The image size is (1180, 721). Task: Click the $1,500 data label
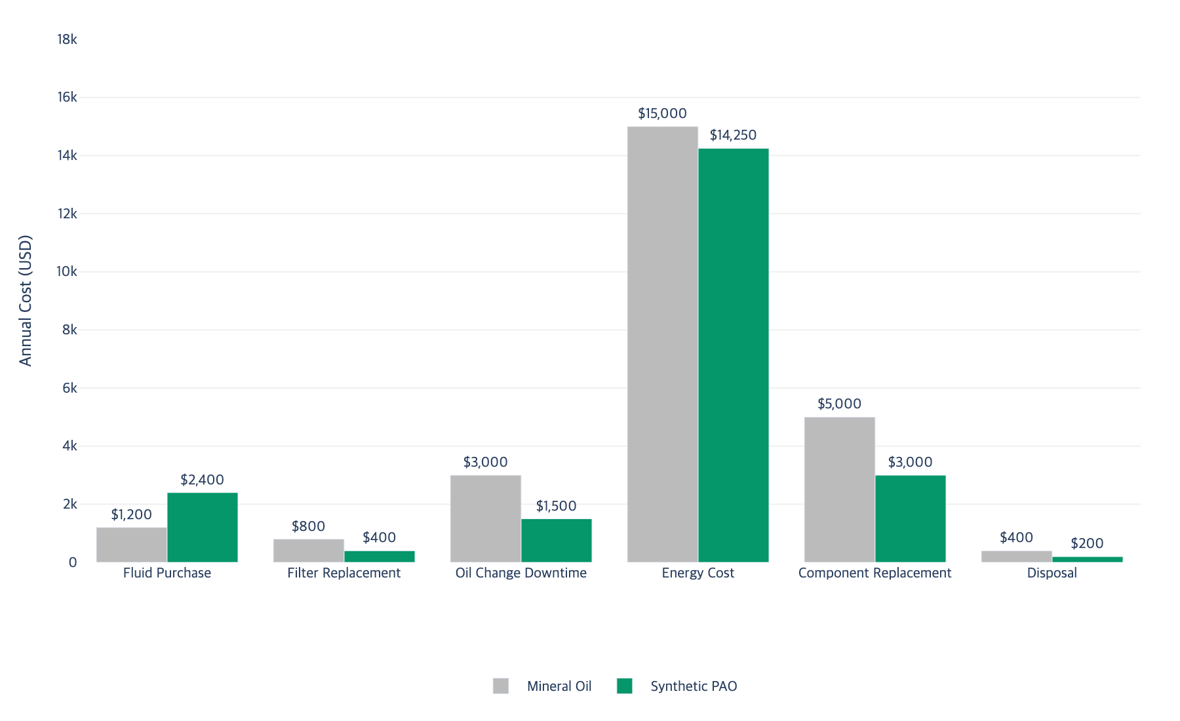click(556, 506)
